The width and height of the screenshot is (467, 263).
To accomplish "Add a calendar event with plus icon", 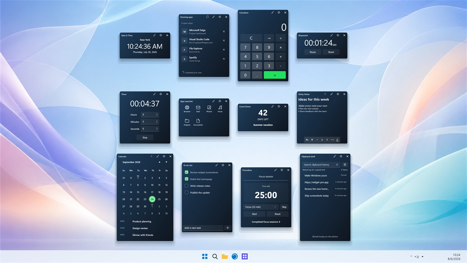I will [152, 156].
